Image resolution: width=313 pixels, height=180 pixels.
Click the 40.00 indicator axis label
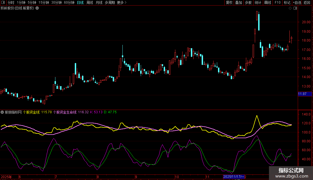click(306, 159)
